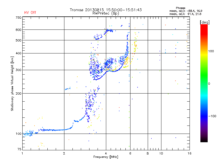Click the x-axis '6' frequency label
Image resolution: width=223 pixels, height=167 pixels.
(130, 153)
